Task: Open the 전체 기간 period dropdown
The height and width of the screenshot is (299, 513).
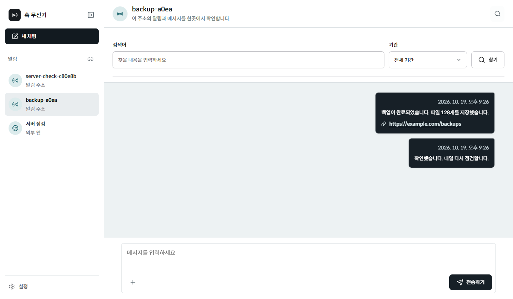Action: (428, 60)
